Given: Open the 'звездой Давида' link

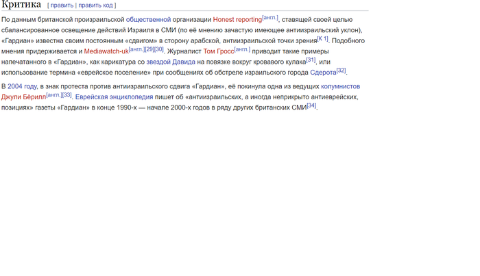Looking at the screenshot, I should (x=171, y=62).
